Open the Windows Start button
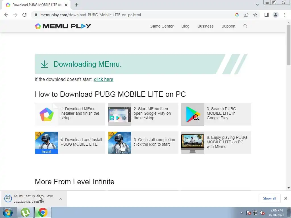291x218 pixels. (7, 212)
